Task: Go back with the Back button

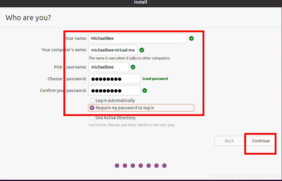Action: point(229,141)
